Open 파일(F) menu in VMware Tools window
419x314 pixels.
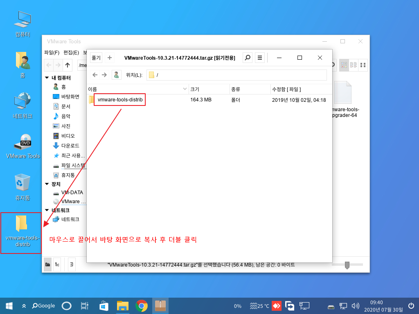52,53
